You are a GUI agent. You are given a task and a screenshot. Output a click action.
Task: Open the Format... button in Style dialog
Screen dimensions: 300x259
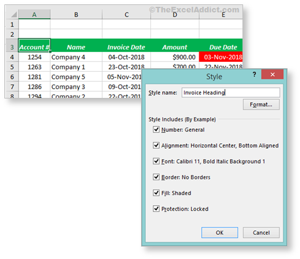[x=261, y=105]
